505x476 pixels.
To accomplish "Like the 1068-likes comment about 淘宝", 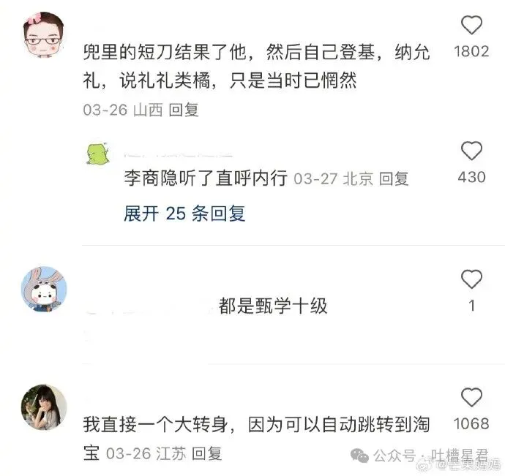I will tap(471, 397).
